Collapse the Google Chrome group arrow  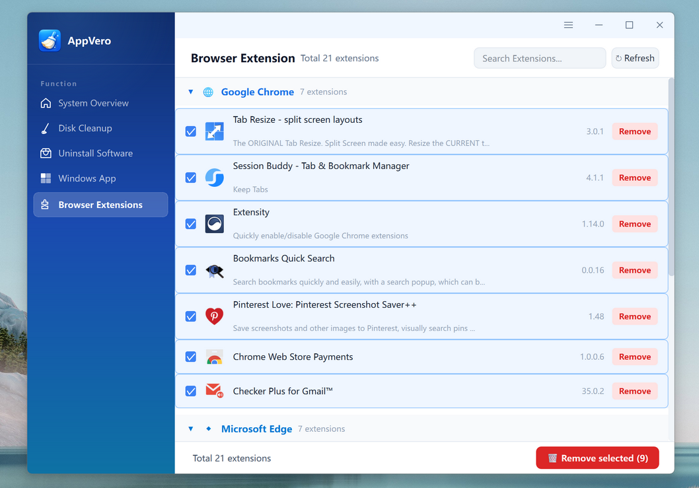pyautogui.click(x=191, y=92)
